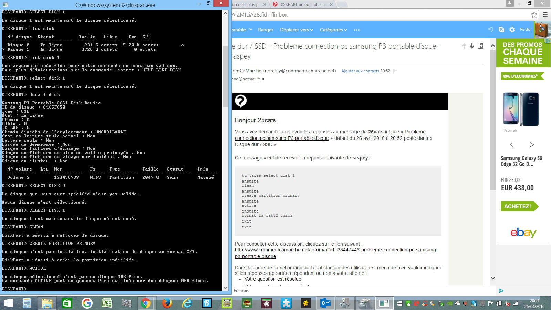The height and width of the screenshot is (310, 551).
Task: Open the blue puzzle piece taskbar app
Action: click(285, 303)
